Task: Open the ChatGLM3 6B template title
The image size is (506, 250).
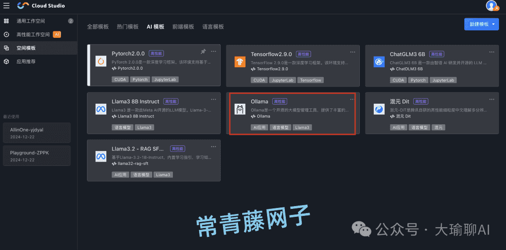Action: pos(408,54)
